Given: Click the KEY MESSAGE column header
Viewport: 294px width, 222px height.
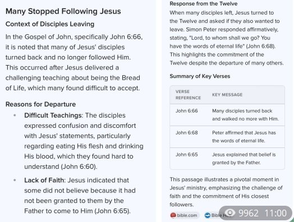Looking at the screenshot, I should click(x=227, y=95).
